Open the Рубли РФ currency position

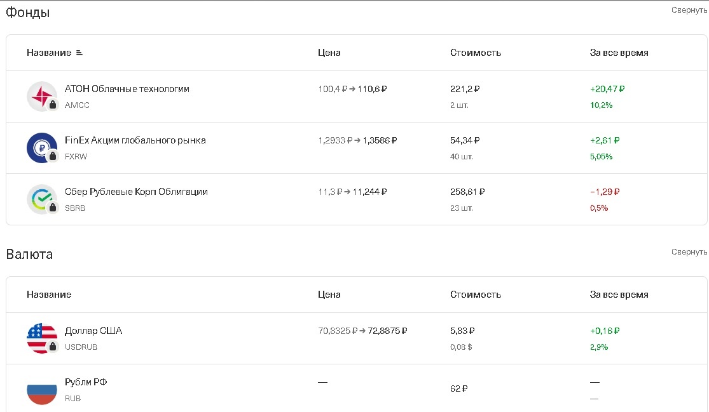(x=86, y=382)
